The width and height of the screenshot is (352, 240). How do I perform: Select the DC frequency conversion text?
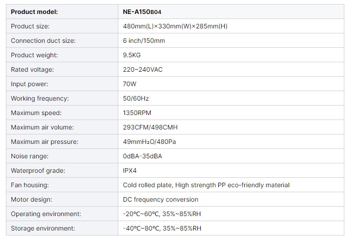[161, 199]
